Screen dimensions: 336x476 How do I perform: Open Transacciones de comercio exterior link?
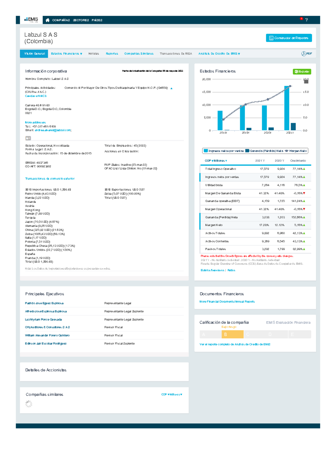click(50, 179)
